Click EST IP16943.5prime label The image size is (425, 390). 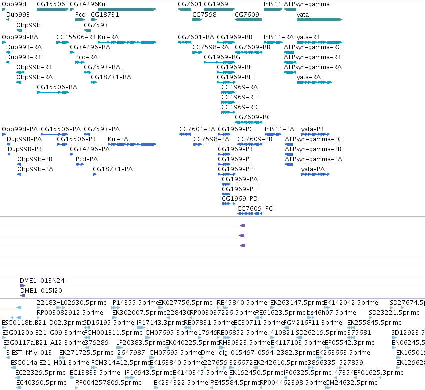click(148, 373)
